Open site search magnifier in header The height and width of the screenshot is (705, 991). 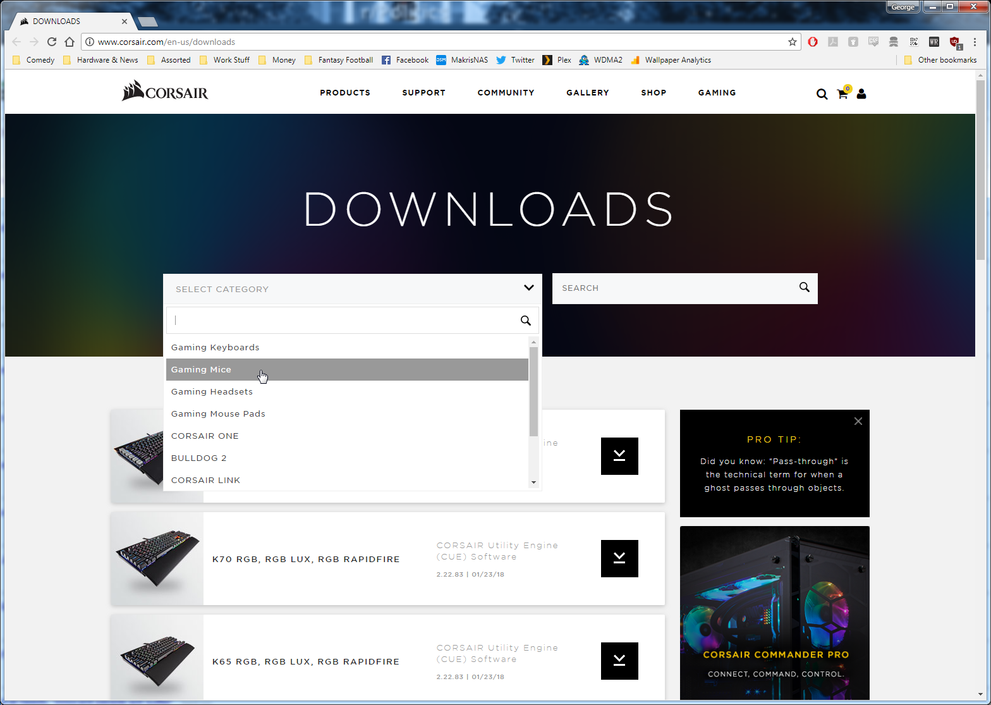coord(822,94)
